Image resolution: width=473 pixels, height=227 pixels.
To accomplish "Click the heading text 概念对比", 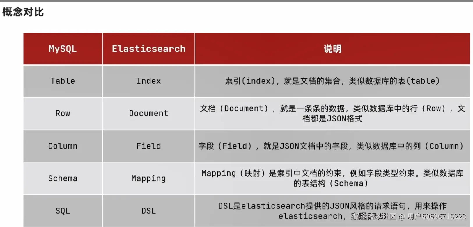I will [23, 12].
